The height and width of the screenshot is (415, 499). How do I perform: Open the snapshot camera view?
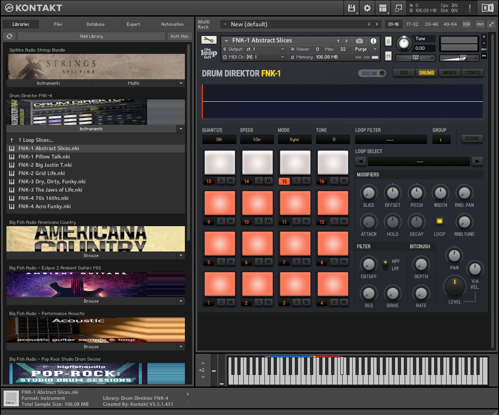359,41
